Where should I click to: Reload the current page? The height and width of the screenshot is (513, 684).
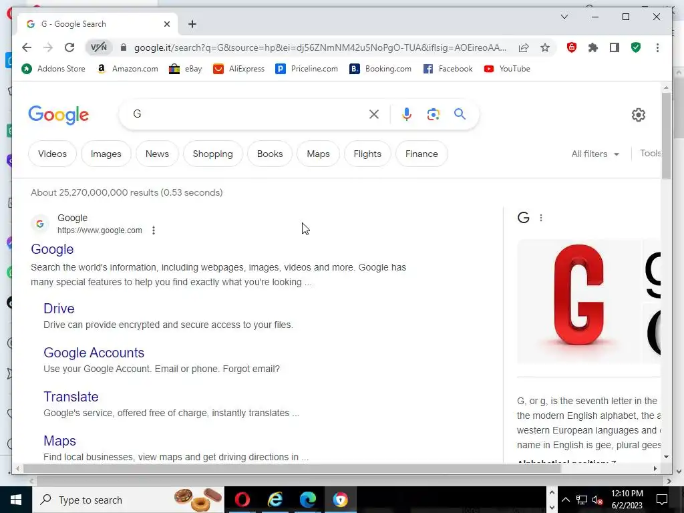click(x=69, y=47)
